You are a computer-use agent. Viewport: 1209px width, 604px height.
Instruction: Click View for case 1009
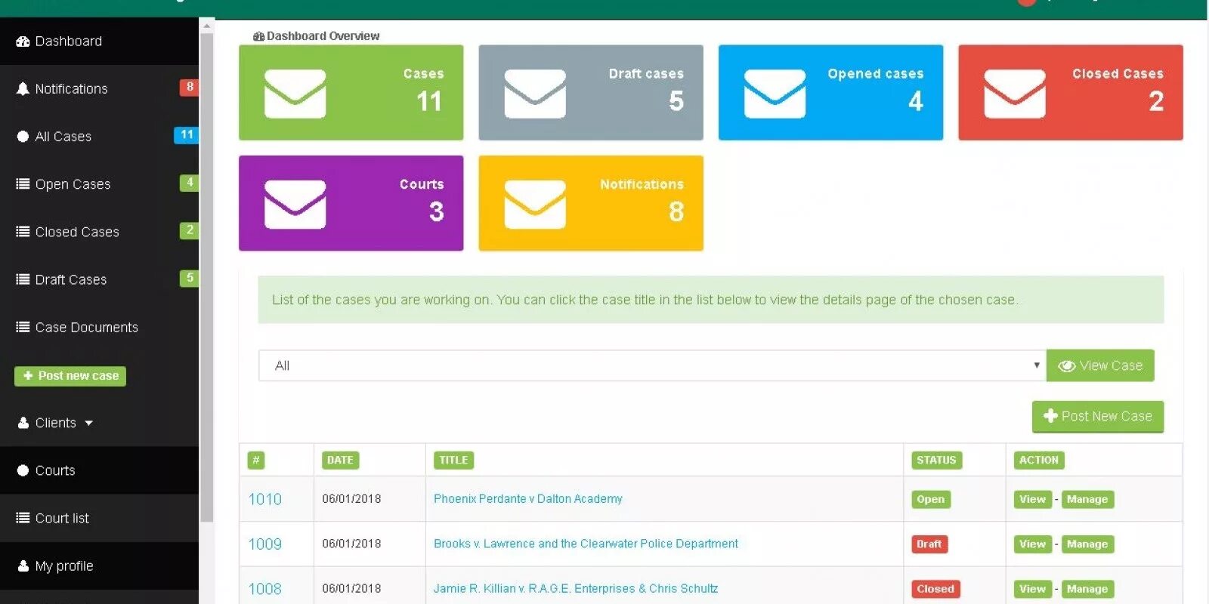point(1032,544)
